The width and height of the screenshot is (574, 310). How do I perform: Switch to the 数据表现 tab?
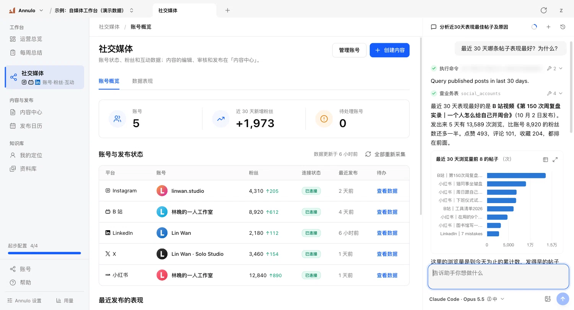pyautogui.click(x=142, y=81)
